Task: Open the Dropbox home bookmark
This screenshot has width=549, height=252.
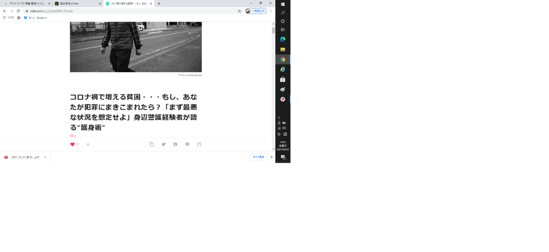Action: tap(35, 18)
